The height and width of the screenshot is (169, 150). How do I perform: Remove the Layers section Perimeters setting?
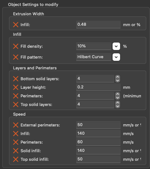(16, 96)
